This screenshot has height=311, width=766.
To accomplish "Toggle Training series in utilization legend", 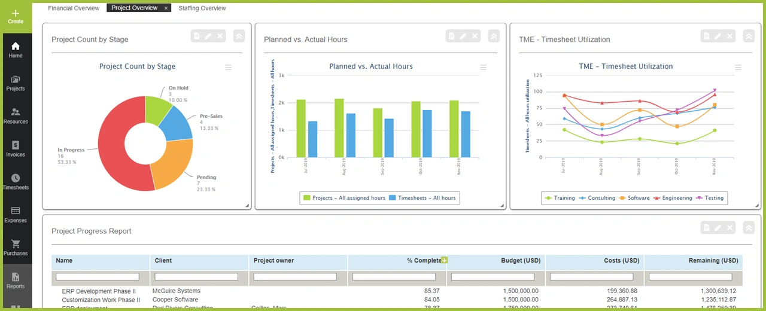I will [x=560, y=198].
